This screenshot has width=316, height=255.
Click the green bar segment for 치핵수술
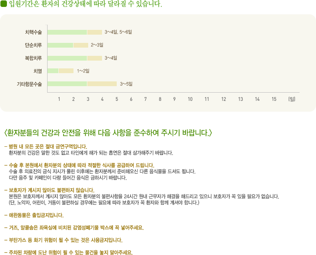click(x=67, y=32)
